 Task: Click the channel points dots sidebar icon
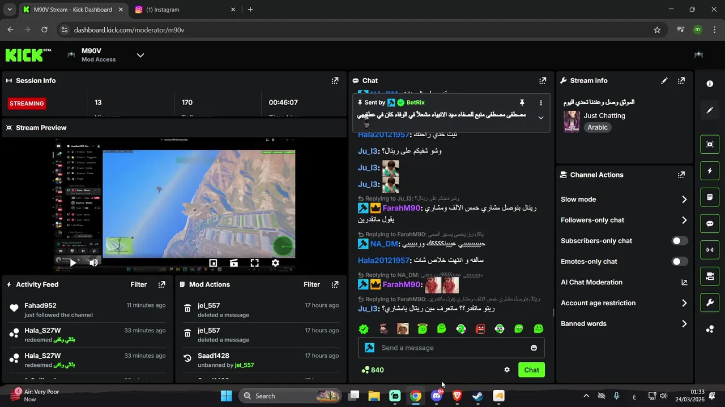pyautogui.click(x=710, y=330)
